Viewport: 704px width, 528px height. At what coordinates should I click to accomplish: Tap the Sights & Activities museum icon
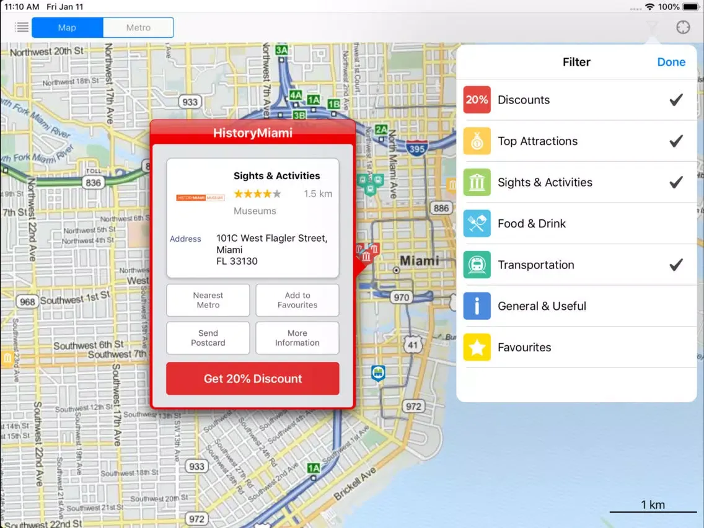477,182
